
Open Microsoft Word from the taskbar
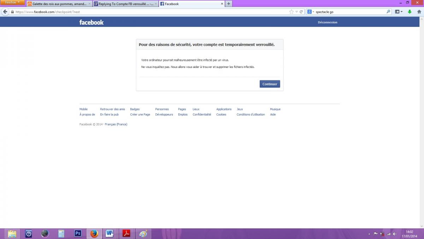[109, 233]
